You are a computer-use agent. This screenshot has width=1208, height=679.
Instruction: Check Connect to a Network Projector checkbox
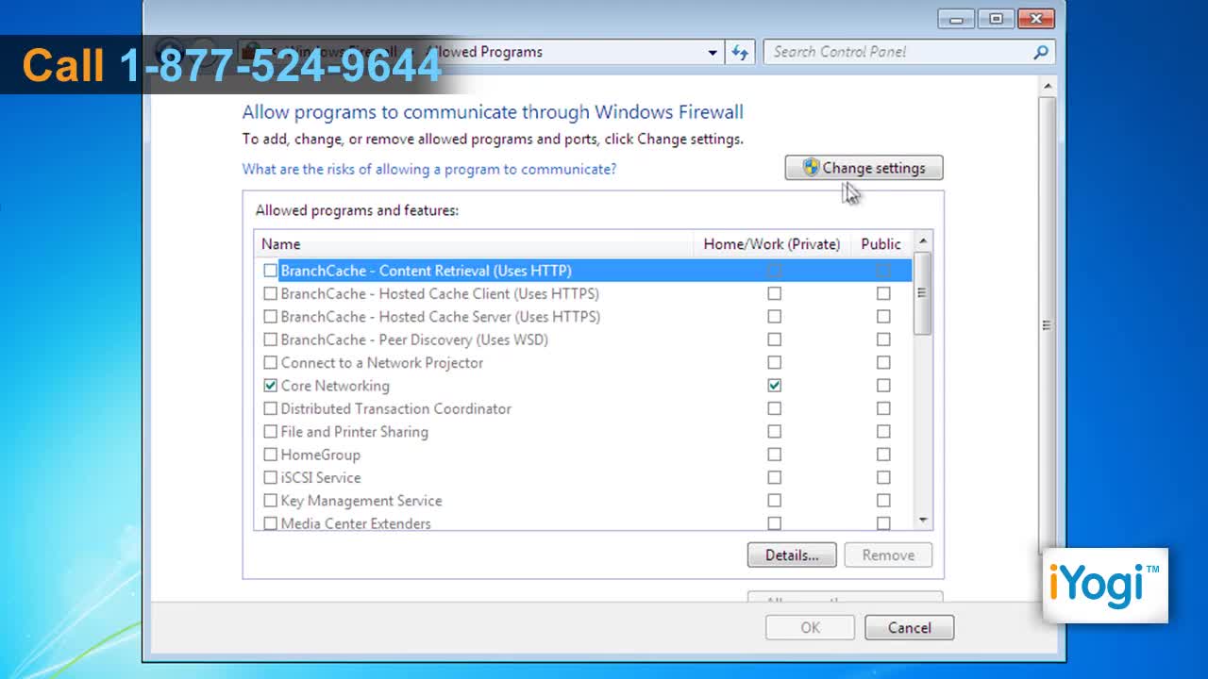271,363
